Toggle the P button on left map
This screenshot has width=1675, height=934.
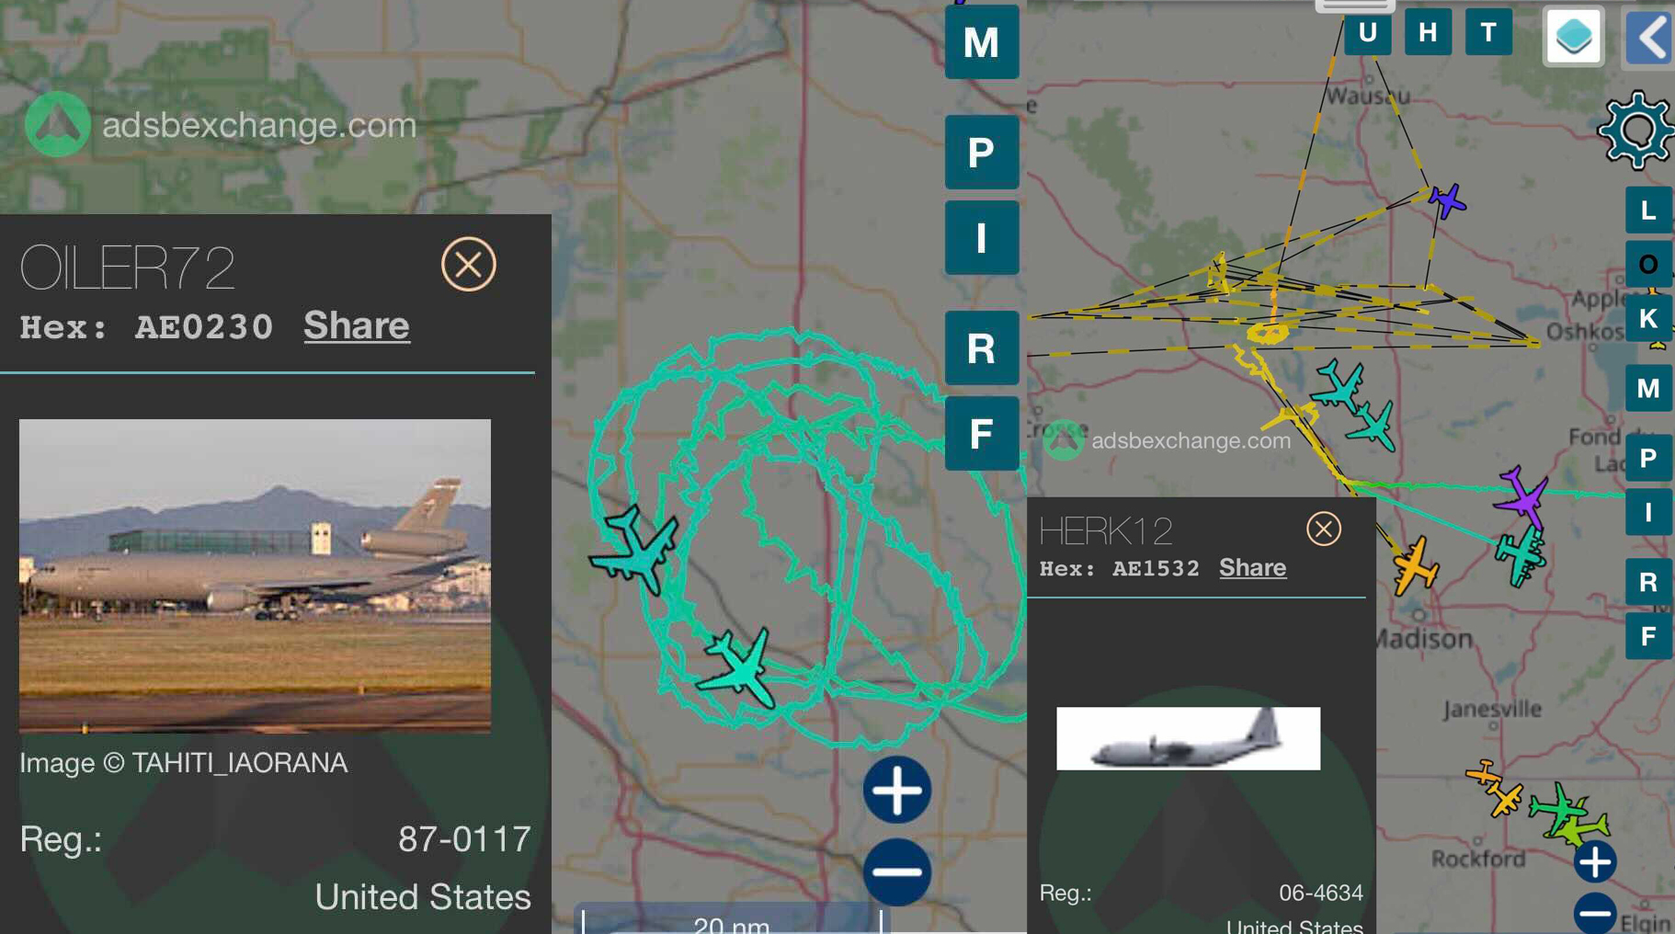(x=982, y=152)
